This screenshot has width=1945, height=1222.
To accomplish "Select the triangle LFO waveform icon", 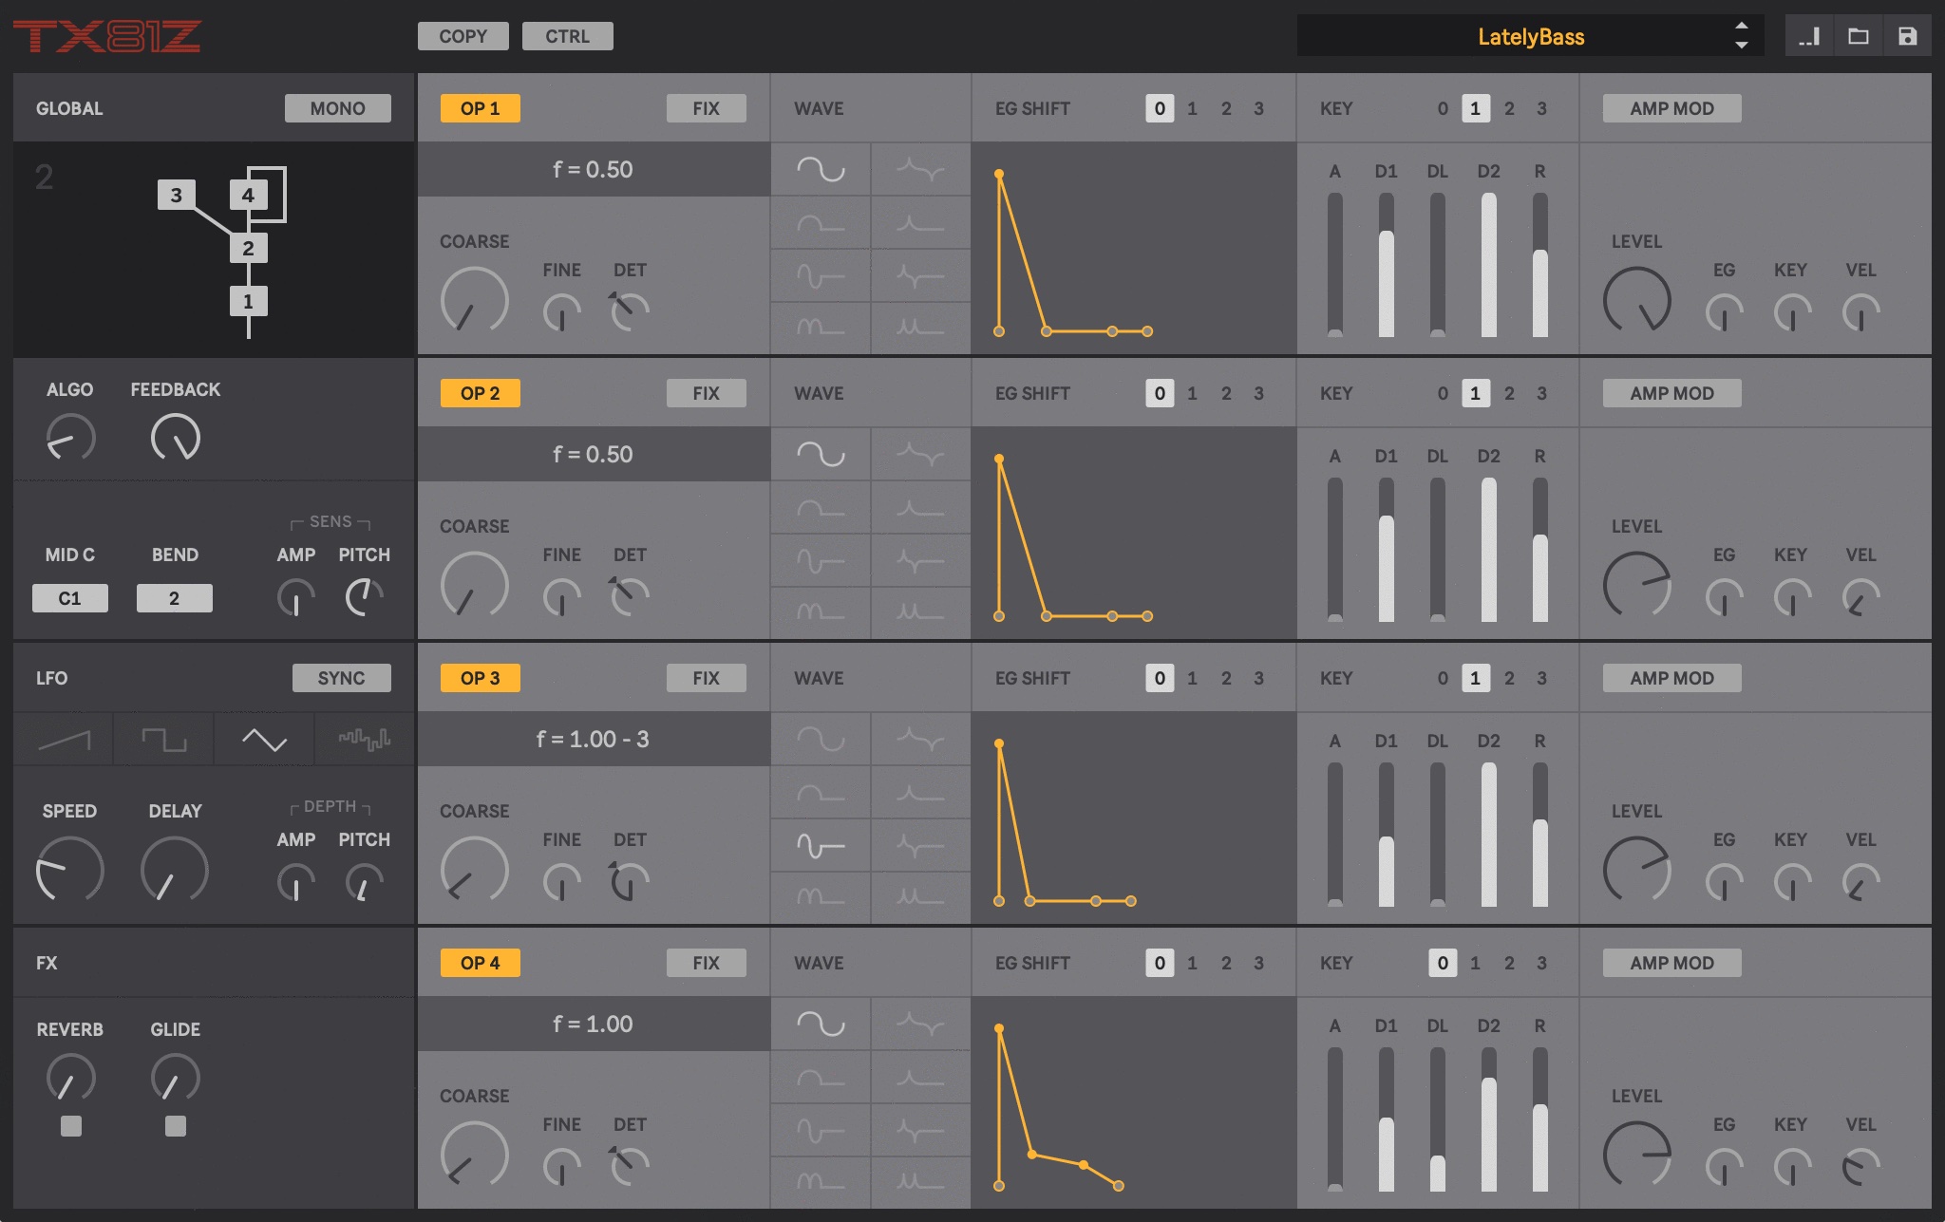I will pos(264,739).
